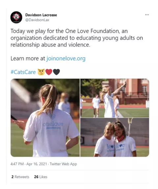The height and width of the screenshot is (189, 158).
Task: Open the Davidson Lacrosse profile avatar
Action: (x=16, y=18)
